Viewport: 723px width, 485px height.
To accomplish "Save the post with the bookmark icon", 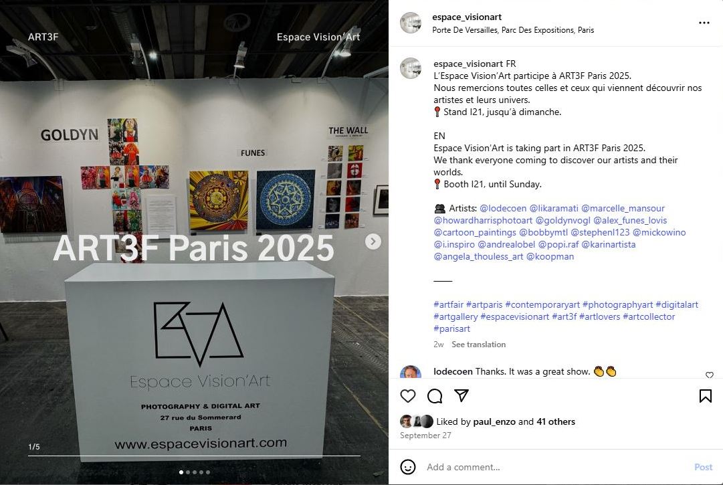I will pyautogui.click(x=706, y=396).
